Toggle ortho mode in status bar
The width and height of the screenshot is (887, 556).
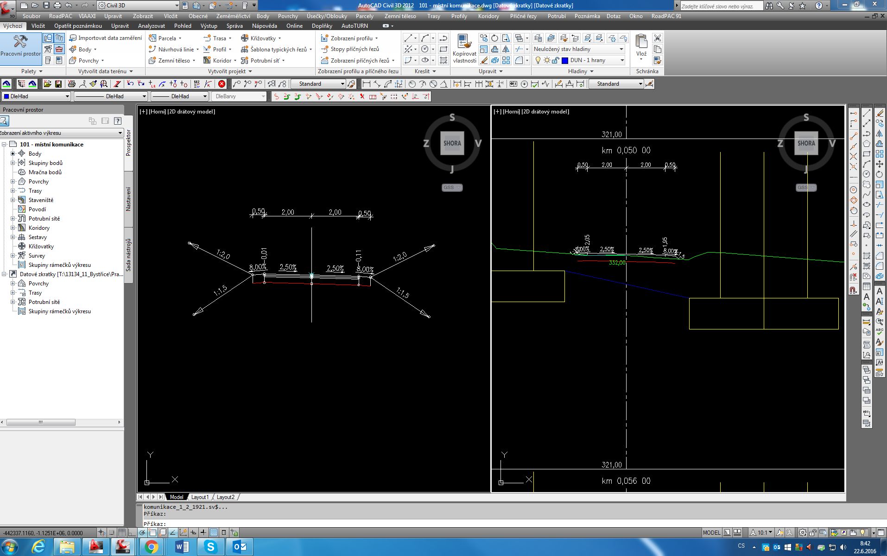(132, 533)
